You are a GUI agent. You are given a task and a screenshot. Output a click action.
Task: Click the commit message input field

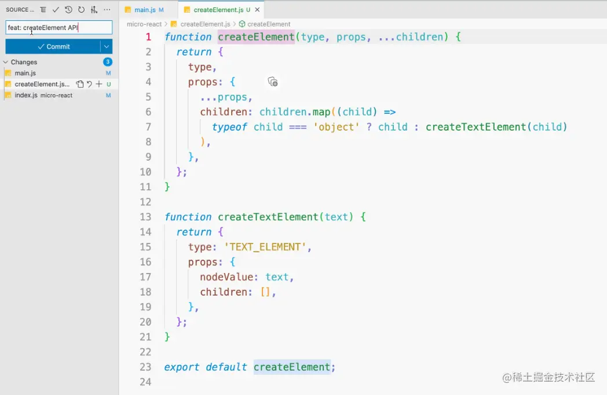point(59,27)
